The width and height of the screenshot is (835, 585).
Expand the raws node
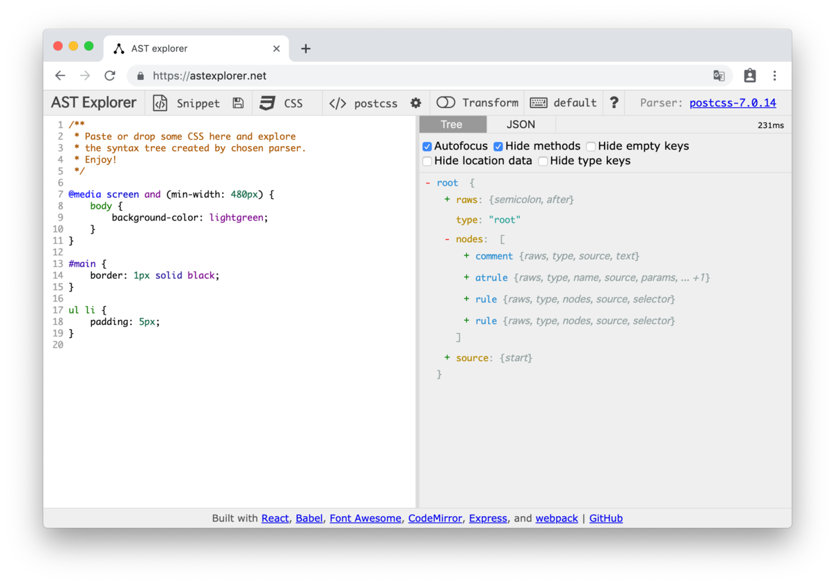click(447, 200)
